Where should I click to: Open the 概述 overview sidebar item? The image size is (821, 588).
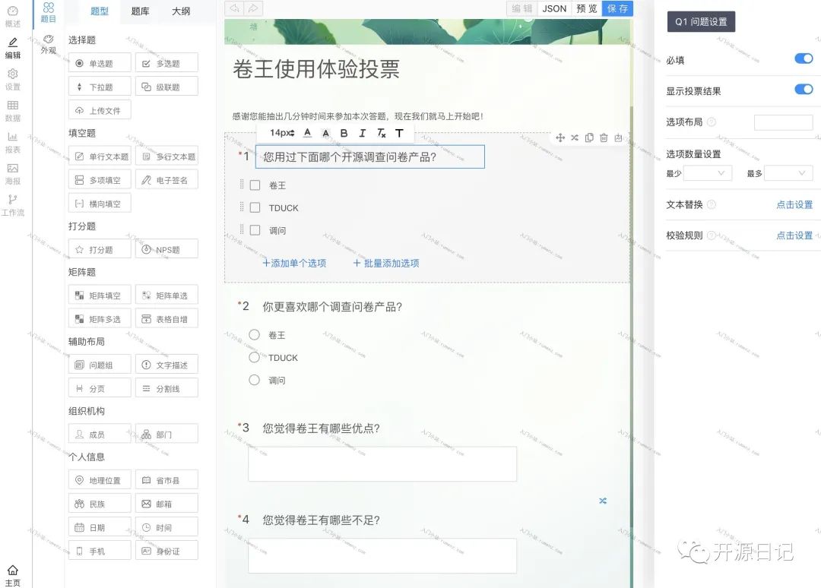[x=13, y=17]
